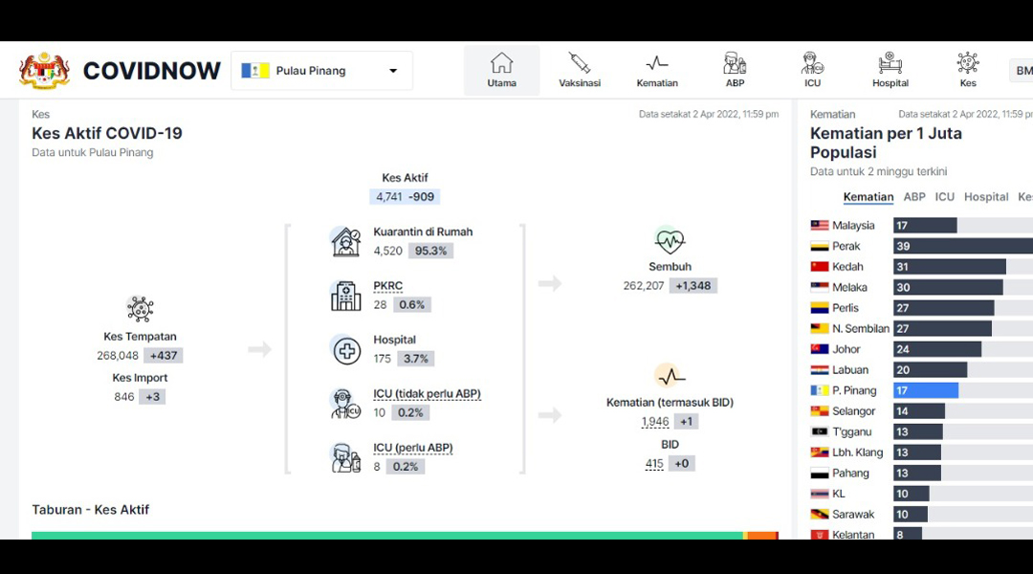
Task: Click the Kes Aktif 4,741 -909 badge
Action: [x=406, y=196]
